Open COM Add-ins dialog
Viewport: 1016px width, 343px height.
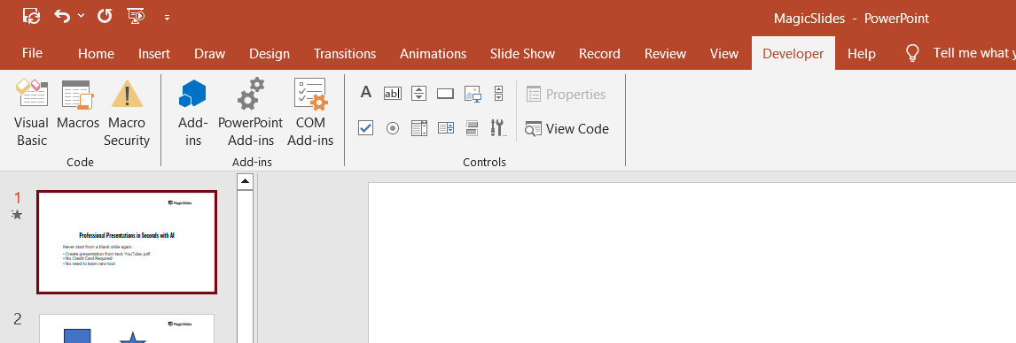click(310, 113)
